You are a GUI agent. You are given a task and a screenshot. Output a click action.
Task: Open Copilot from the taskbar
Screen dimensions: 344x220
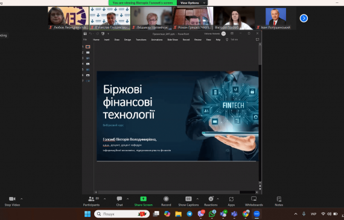point(167,214)
